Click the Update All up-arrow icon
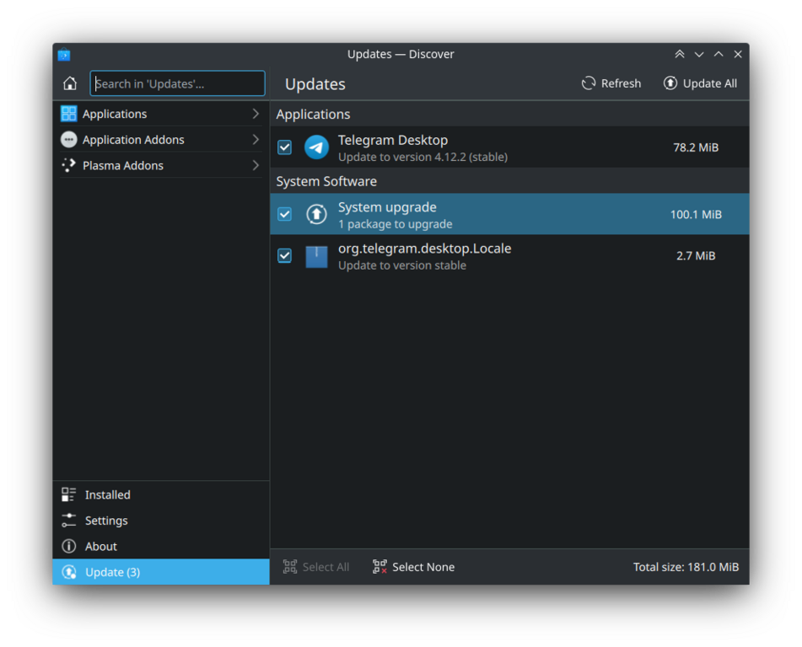Screen dimensions: 802x647 tap(670, 83)
